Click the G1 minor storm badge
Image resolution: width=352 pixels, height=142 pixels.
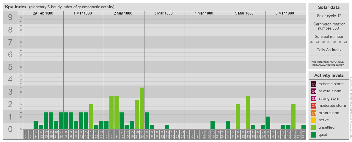pos(314,113)
